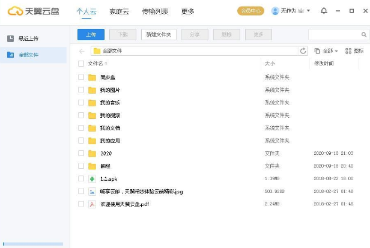Check the 同步盘 row checkbox
The height and width of the screenshot is (248, 370).
pos(81,77)
